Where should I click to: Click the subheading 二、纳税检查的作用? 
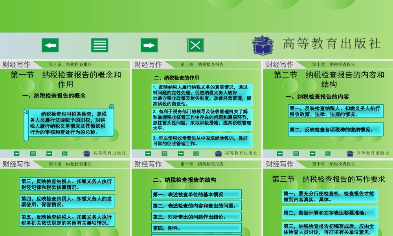click(176, 78)
